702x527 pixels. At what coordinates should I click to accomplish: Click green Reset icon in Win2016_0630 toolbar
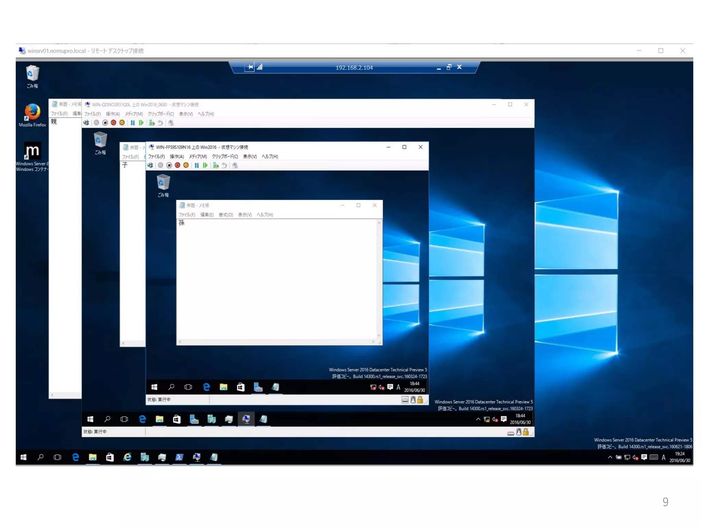point(141,123)
